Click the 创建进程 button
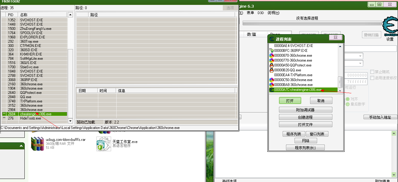This screenshot has height=182, width=398. [x=306, y=117]
